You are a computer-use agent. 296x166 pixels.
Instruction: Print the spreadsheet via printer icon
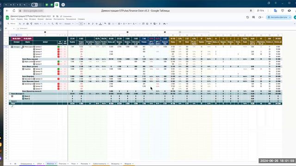[28, 24]
